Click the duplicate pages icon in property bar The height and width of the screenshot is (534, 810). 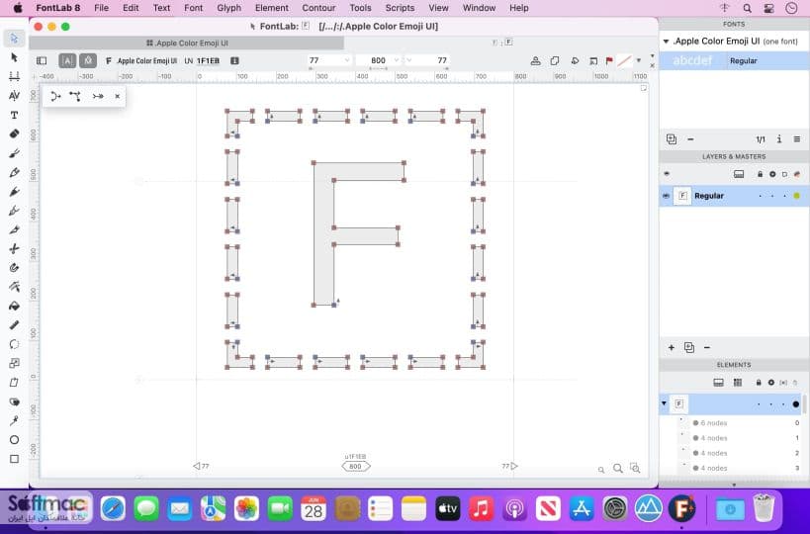click(x=555, y=61)
